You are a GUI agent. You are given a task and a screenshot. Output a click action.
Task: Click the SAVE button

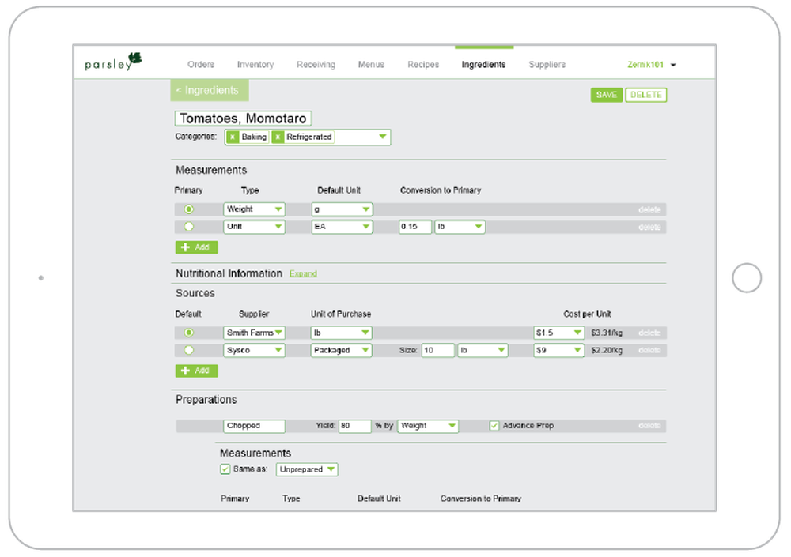[606, 94]
